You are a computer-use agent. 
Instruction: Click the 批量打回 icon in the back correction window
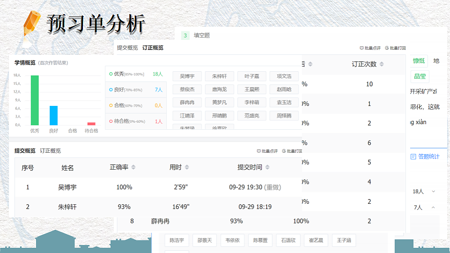tap(387, 48)
